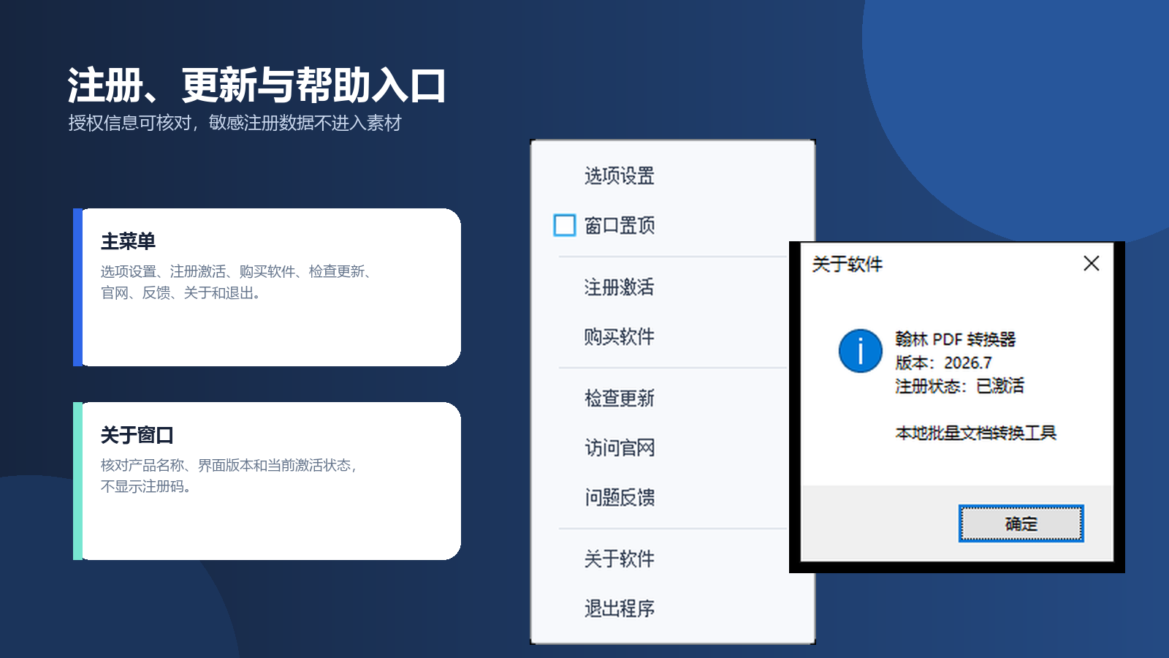Screen dimensions: 1169x658
Task: Select 购买软件 in the menu
Action: 619,336
